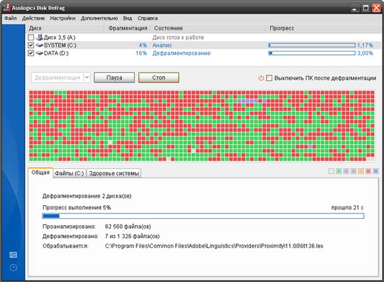Open the Файл menu
The height and width of the screenshot is (282, 384).
tap(10, 18)
